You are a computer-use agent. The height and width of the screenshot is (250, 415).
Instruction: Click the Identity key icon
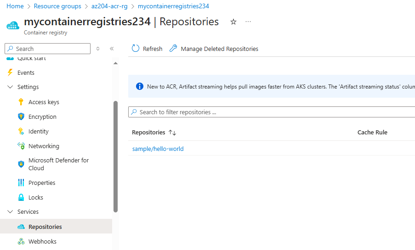pyautogui.click(x=21, y=131)
